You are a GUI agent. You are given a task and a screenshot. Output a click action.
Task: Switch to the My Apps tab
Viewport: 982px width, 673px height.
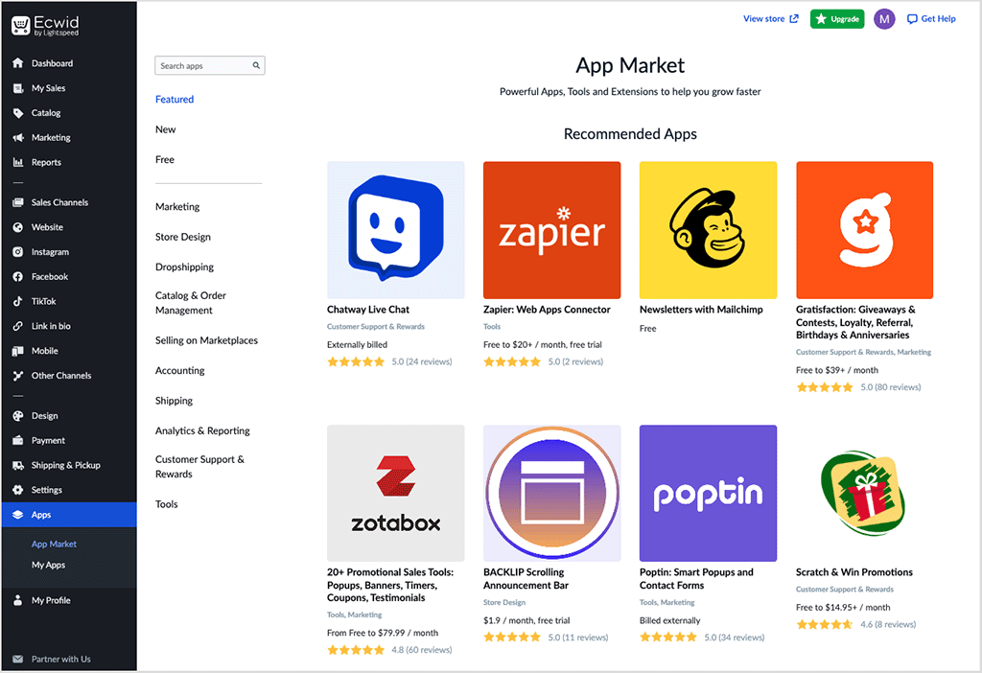[48, 565]
